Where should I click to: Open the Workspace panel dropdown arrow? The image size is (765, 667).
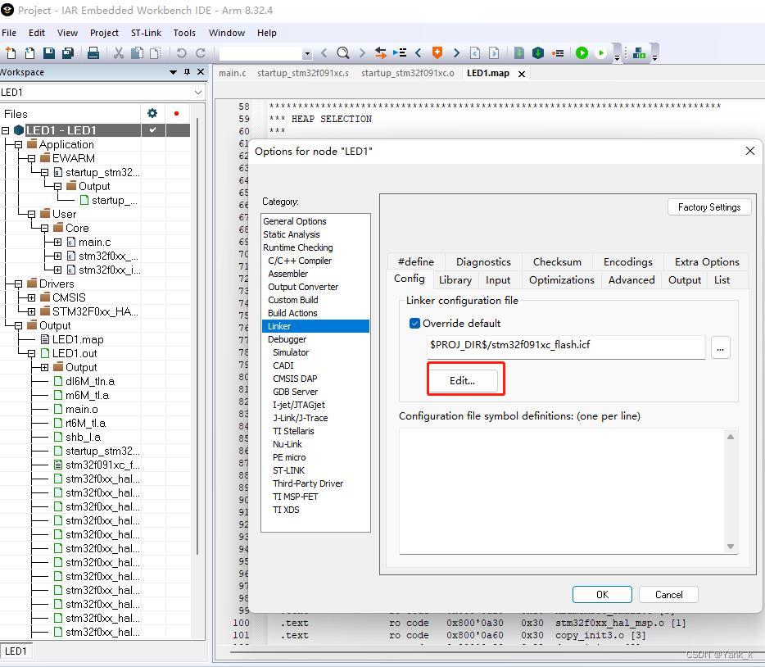[x=173, y=72]
